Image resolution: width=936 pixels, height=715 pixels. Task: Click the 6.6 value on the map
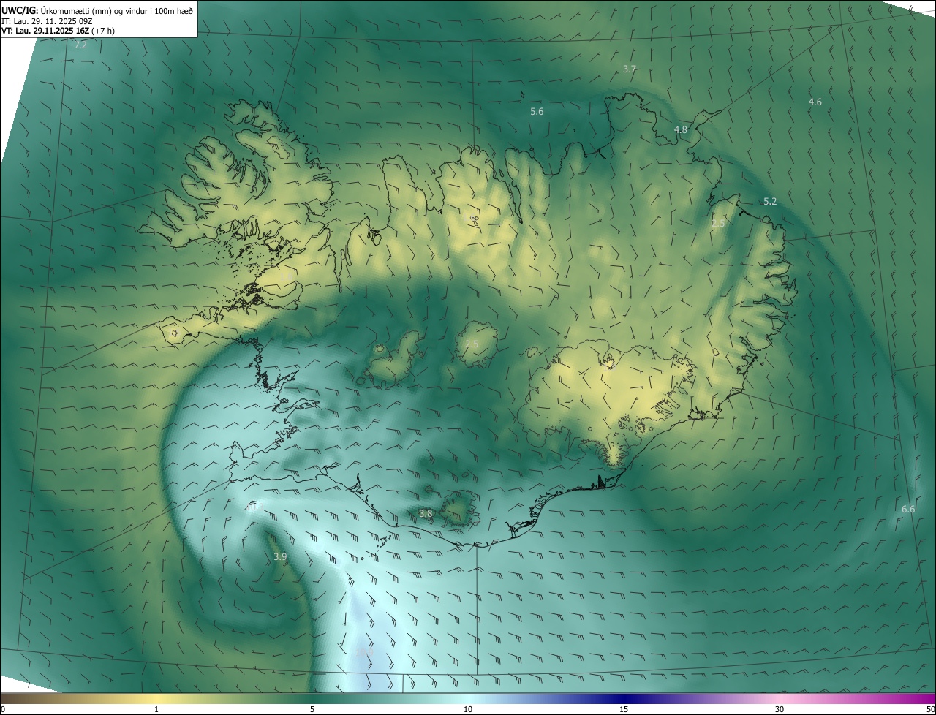point(908,510)
